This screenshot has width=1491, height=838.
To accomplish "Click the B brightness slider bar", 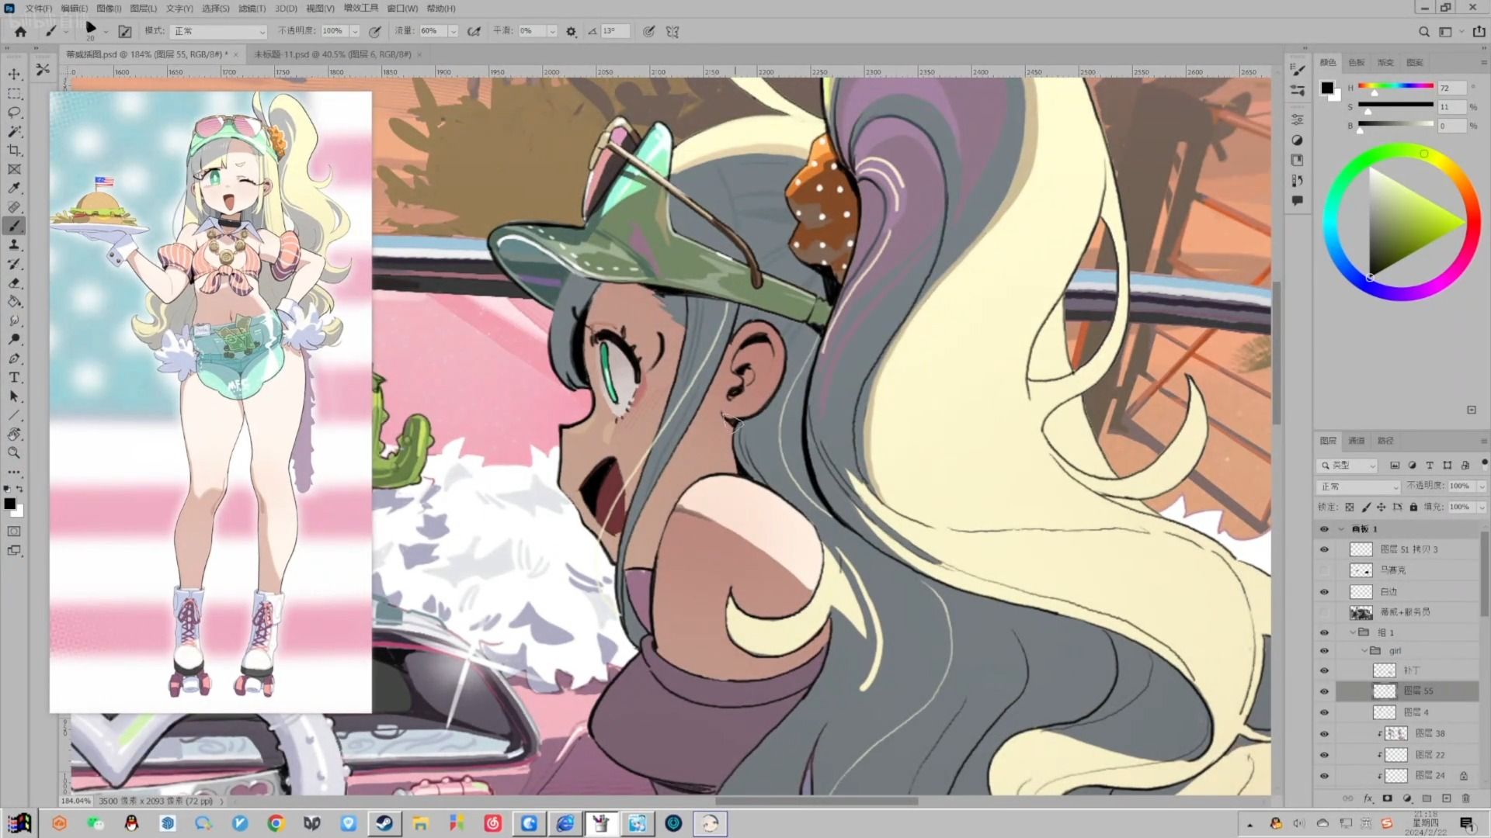I will (1395, 123).
